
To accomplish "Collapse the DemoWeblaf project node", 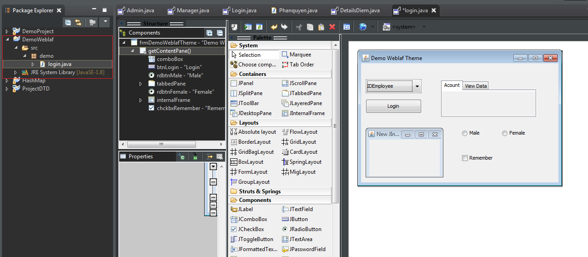I will click(x=7, y=40).
